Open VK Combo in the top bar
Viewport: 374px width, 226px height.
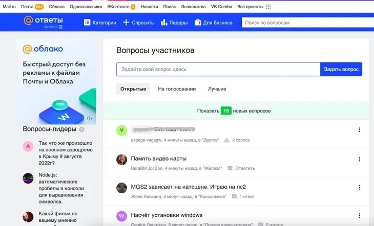(221, 7)
